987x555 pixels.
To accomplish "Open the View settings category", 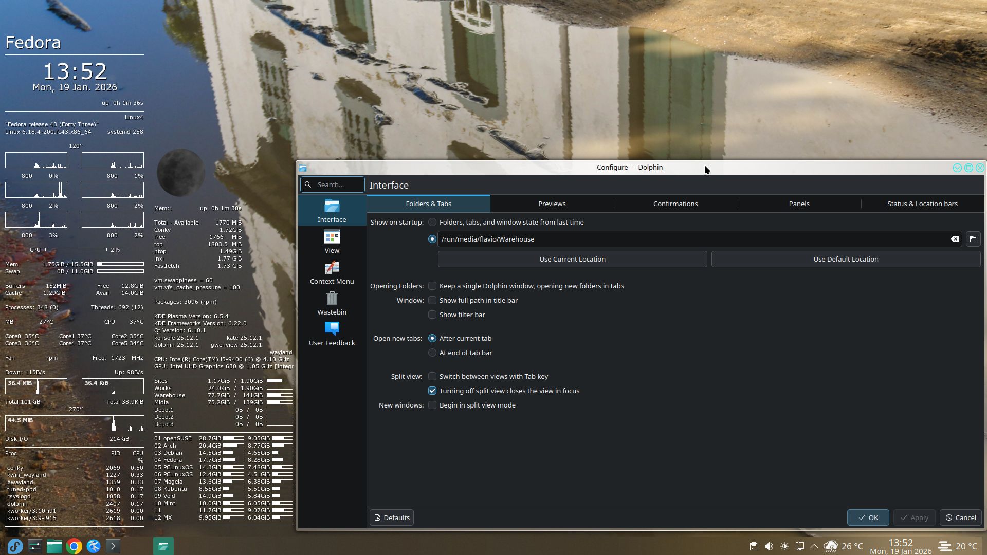I will 332,242.
